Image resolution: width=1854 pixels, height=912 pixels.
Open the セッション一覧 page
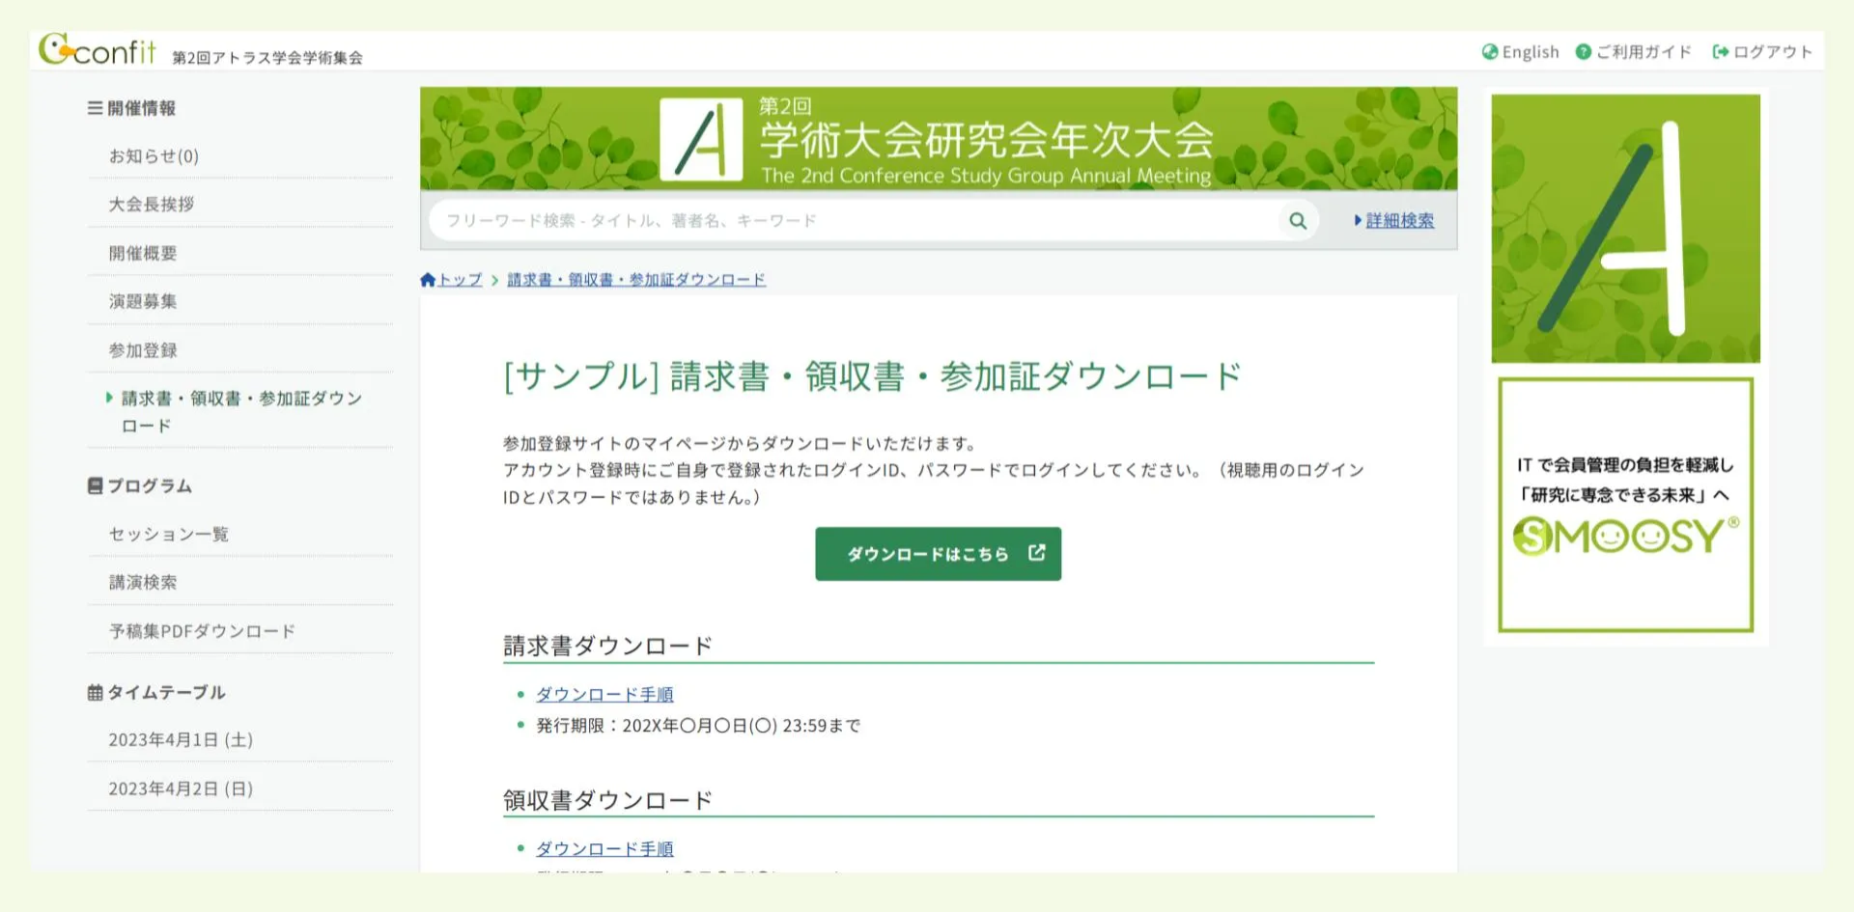tap(170, 534)
